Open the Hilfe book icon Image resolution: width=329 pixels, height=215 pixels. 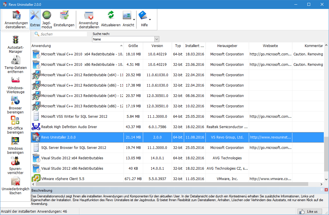[143, 16]
